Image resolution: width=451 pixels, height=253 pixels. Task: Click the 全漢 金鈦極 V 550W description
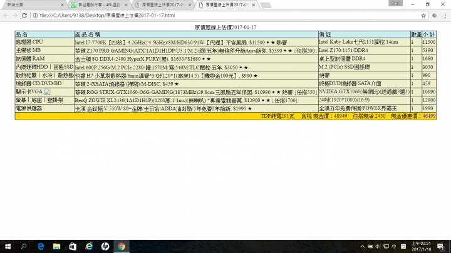coord(163,109)
